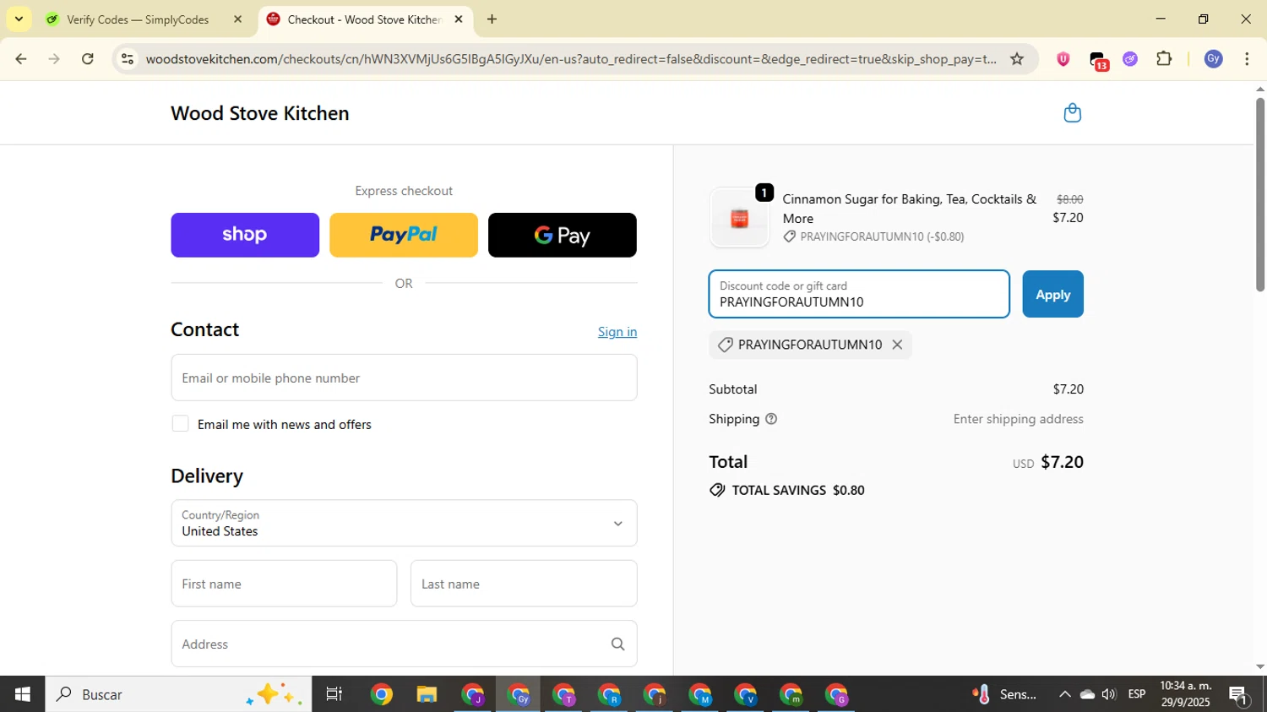Expand the Country/Region dropdown
Image resolution: width=1267 pixels, height=712 pixels.
404,523
